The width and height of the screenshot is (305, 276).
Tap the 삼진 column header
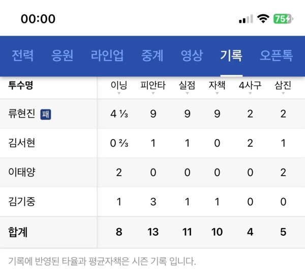(x=283, y=86)
